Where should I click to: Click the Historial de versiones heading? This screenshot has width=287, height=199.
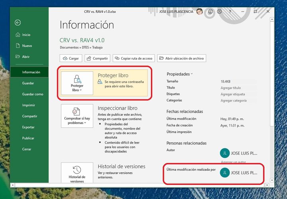[122, 166]
